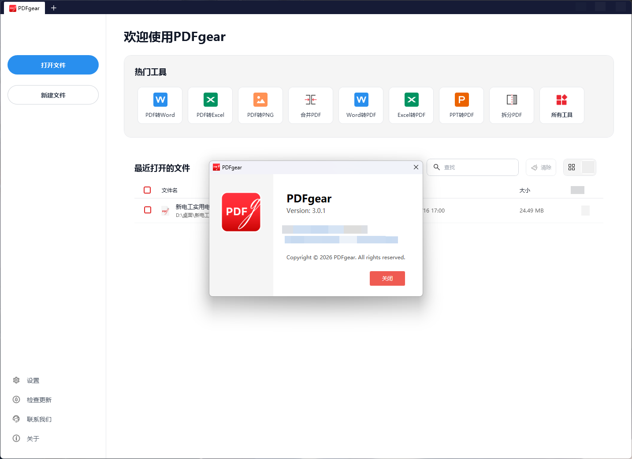Check the box for the 新电工实用电 file
Viewport: 632px width, 459px height.
coord(148,210)
